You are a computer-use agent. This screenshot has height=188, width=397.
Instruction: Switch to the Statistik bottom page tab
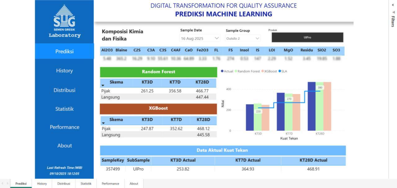click(86, 183)
